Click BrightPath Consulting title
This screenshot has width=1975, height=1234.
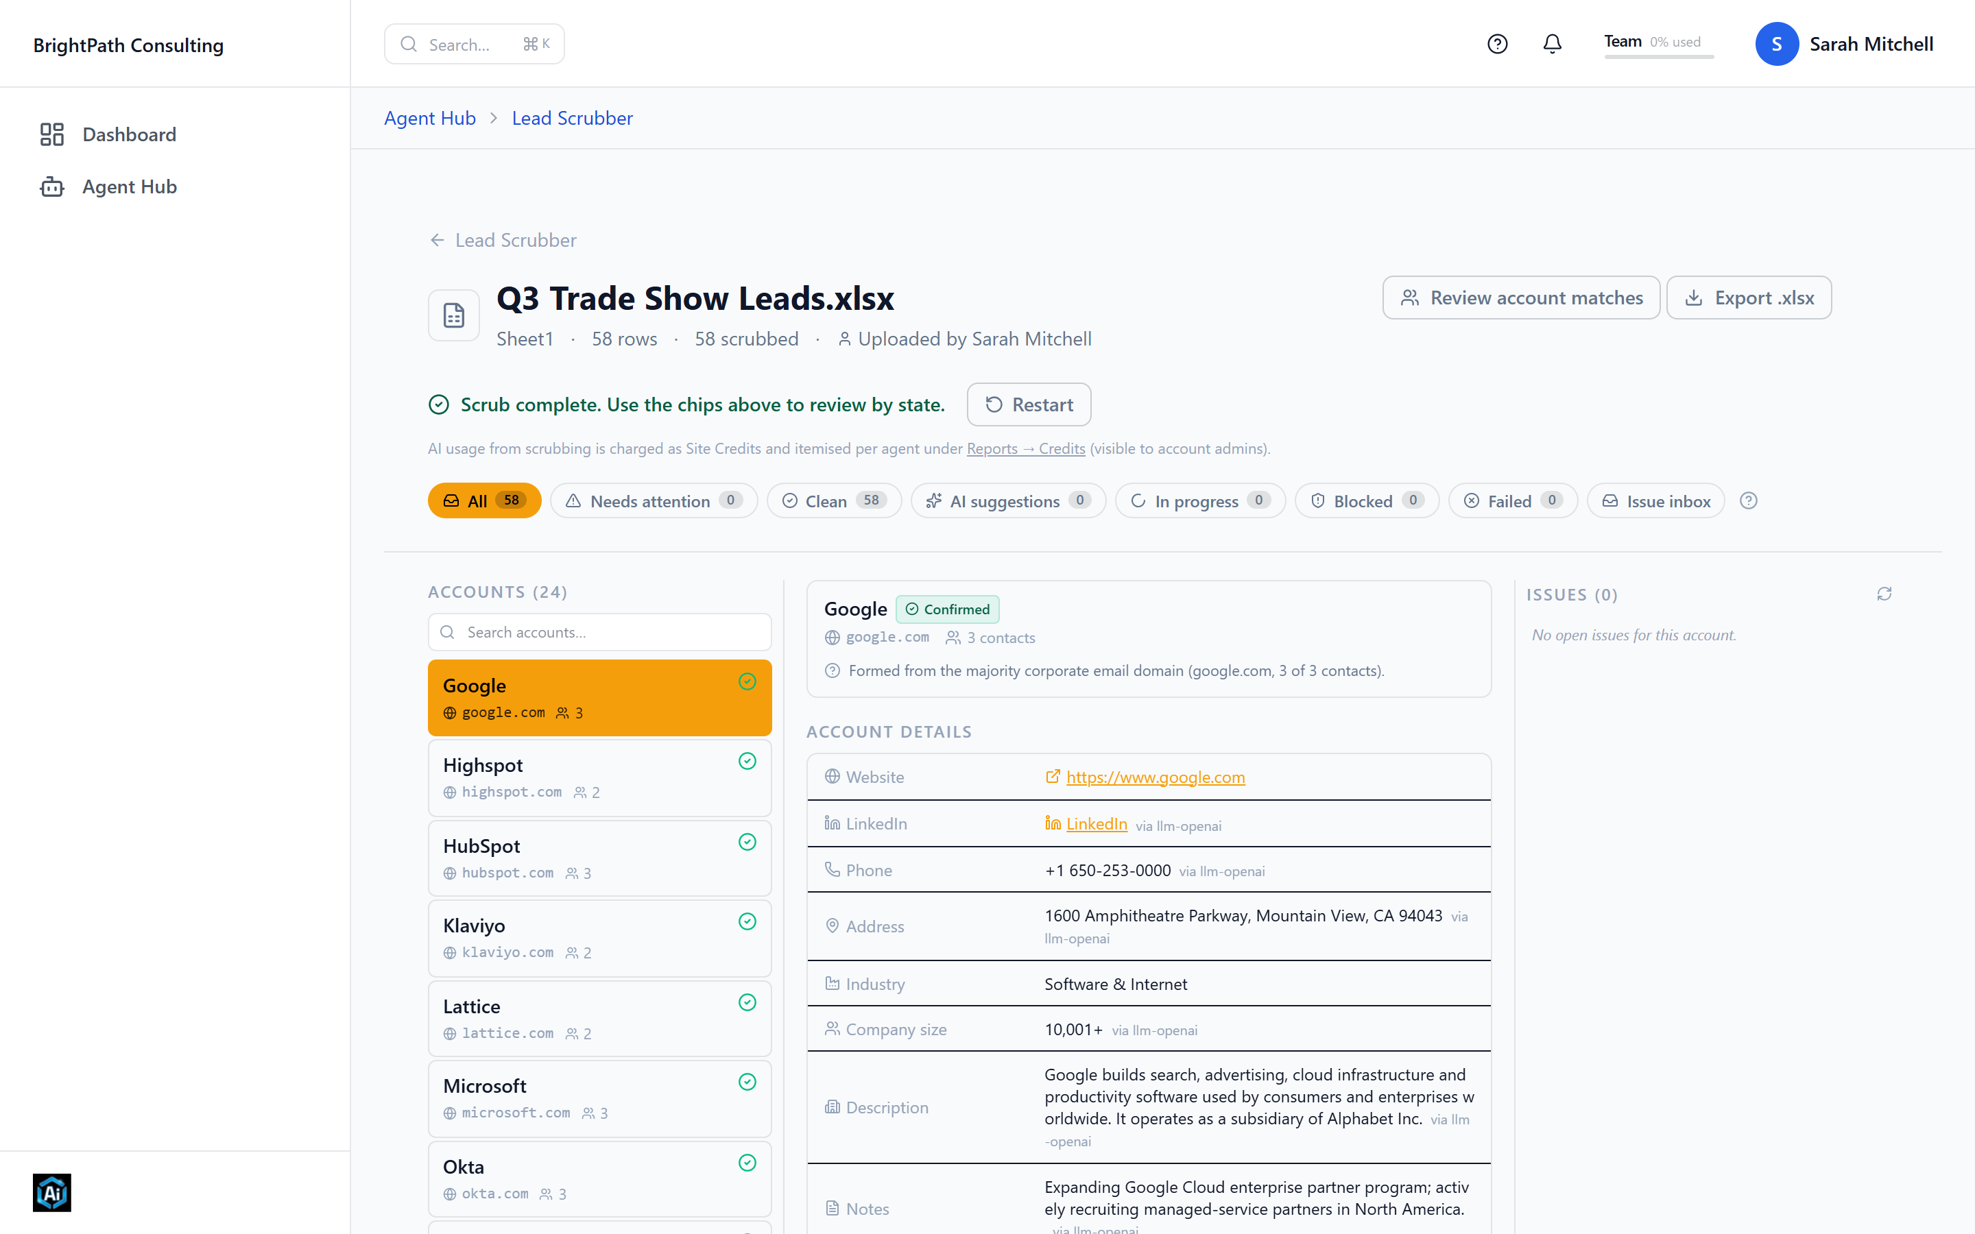[x=128, y=45]
